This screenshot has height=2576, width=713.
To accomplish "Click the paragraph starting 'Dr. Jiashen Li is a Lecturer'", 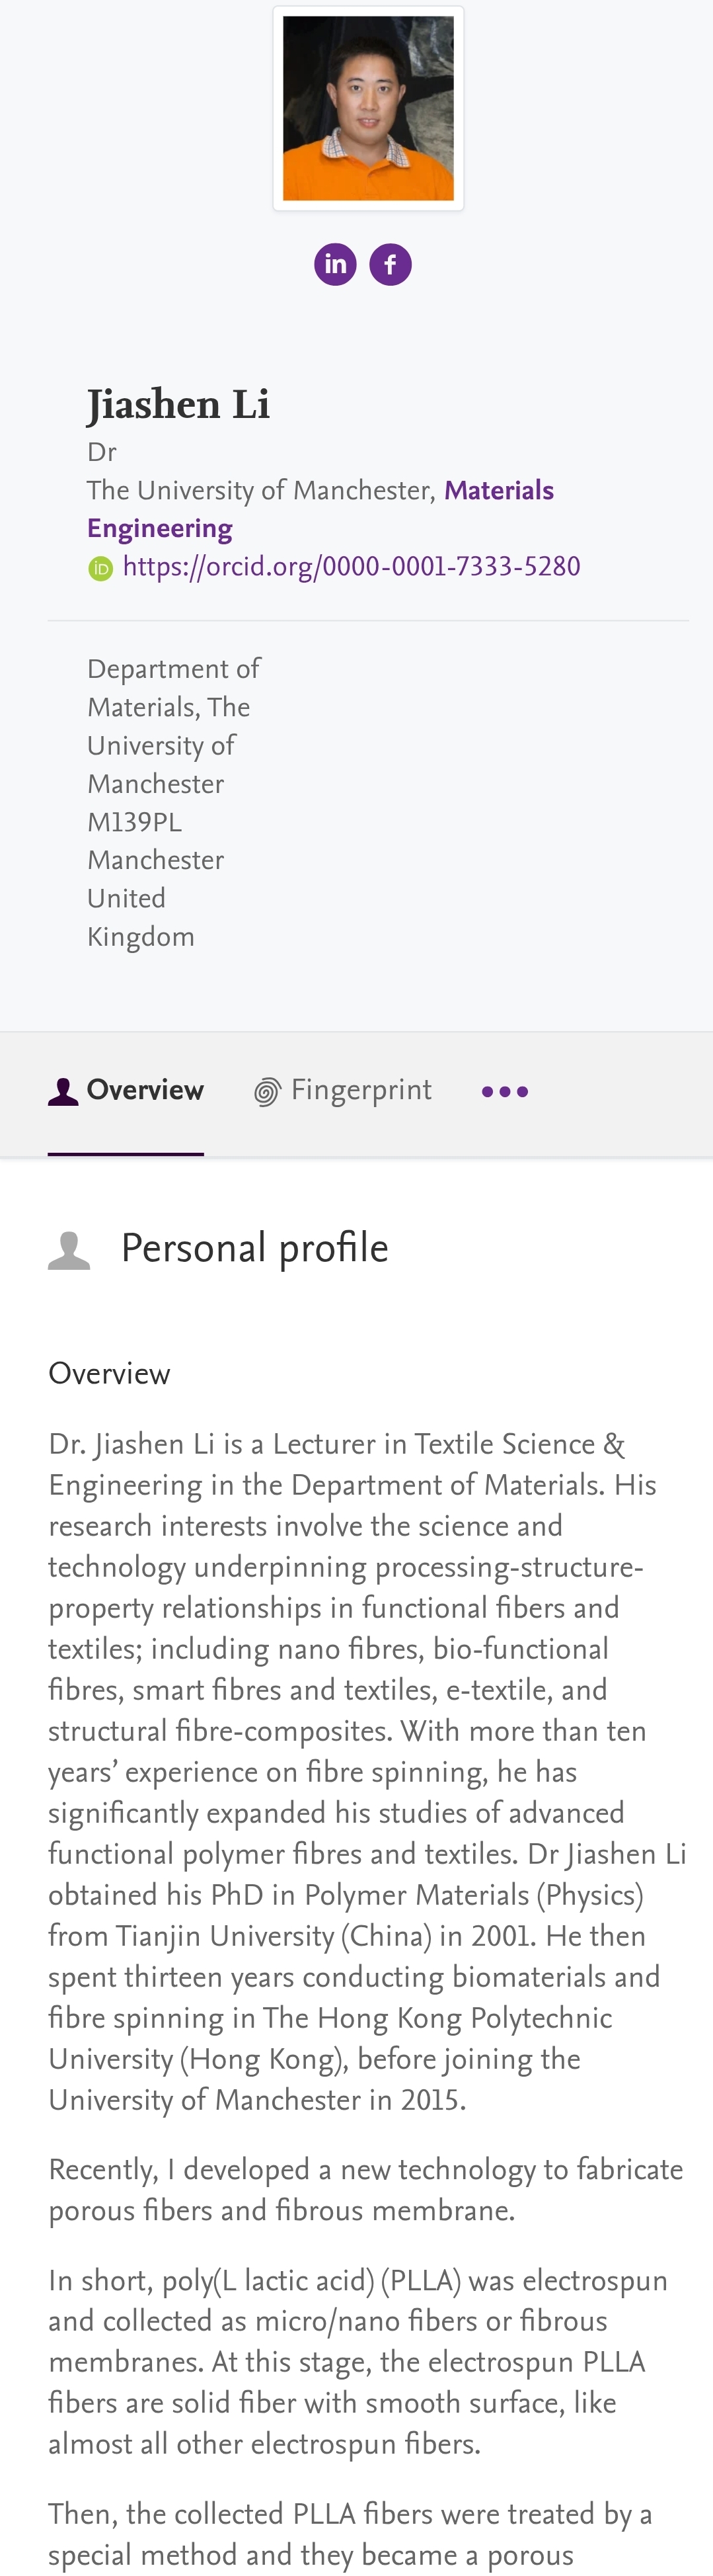I will point(367,1770).
